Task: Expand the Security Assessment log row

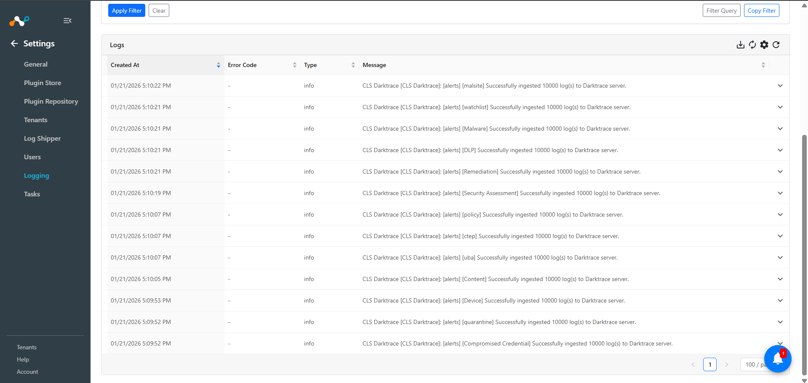Action: click(780, 193)
